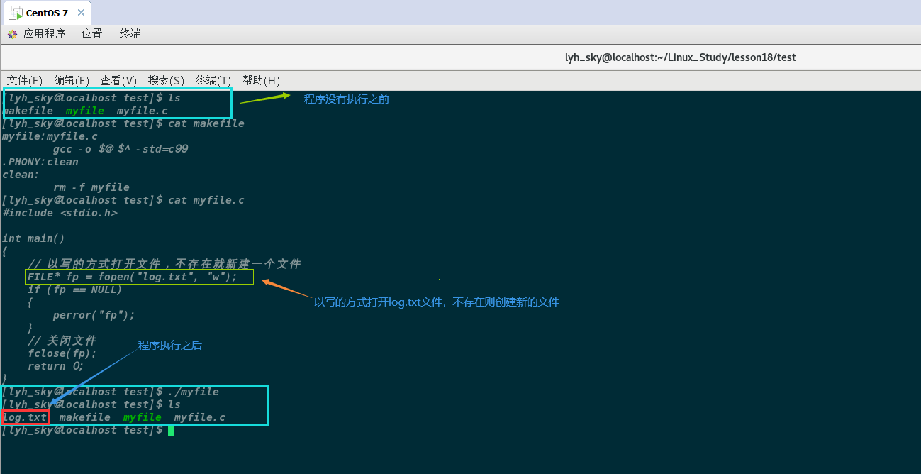Click the 'return 0;' line
The width and height of the screenshot is (921, 474).
click(x=56, y=366)
